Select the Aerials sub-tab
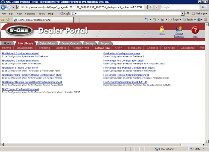209x152 pixels. 61,48
